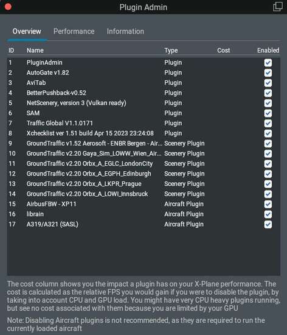Toggle the AirbusFBW - XP11 checkbox
The width and height of the screenshot is (287, 335).
pyautogui.click(x=268, y=204)
